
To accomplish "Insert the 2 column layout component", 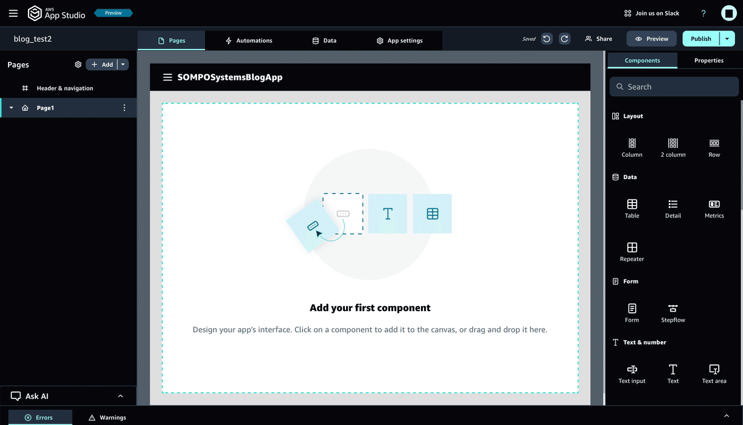I will click(672, 147).
